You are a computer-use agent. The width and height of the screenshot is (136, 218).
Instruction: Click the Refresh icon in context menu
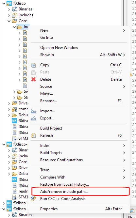[x=33, y=135]
